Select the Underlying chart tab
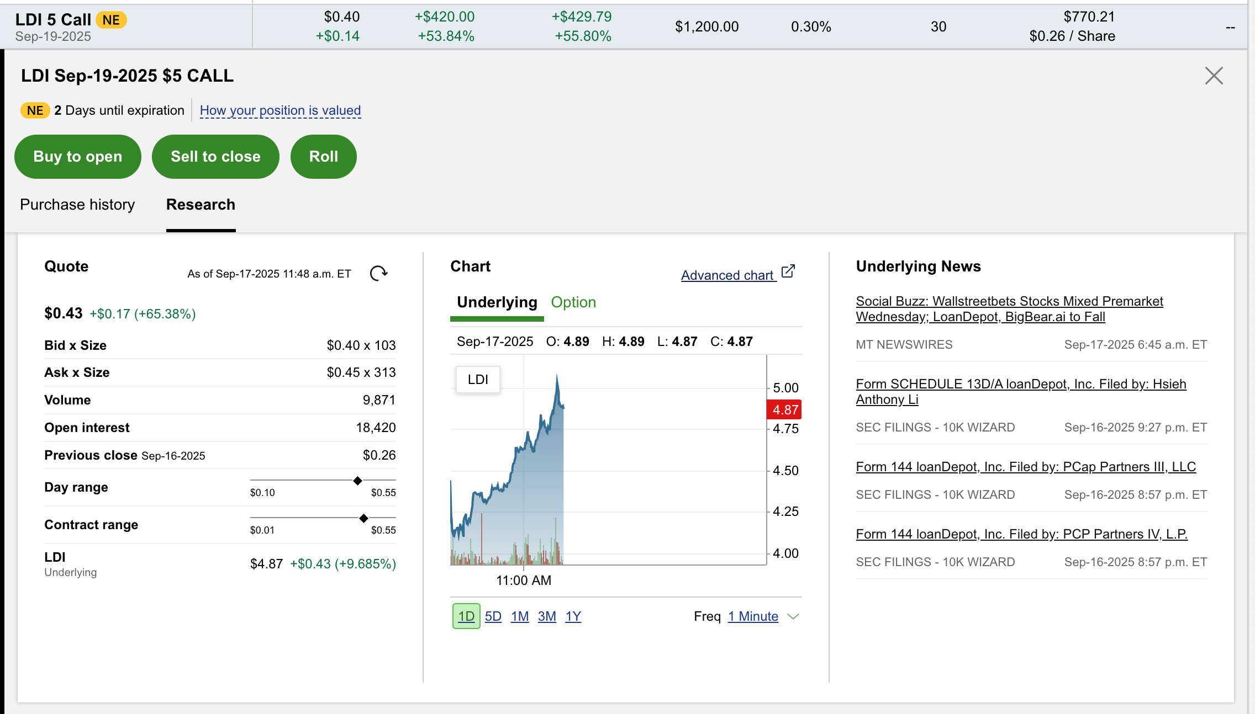Screen dimensions: 1255x714 pos(497,302)
